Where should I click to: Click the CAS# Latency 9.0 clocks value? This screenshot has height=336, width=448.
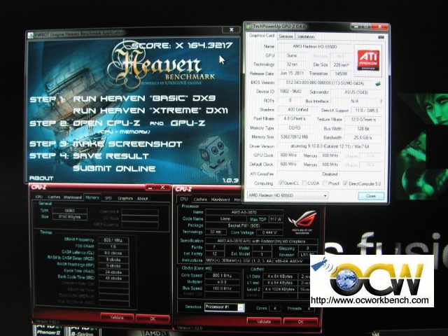[113, 253]
